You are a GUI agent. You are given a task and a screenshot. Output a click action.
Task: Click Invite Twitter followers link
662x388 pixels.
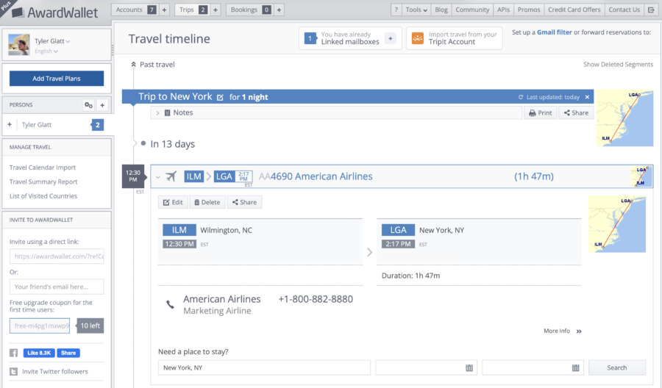[55, 372]
